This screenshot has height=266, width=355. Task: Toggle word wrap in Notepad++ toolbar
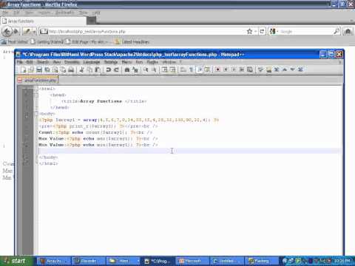click(x=183, y=70)
